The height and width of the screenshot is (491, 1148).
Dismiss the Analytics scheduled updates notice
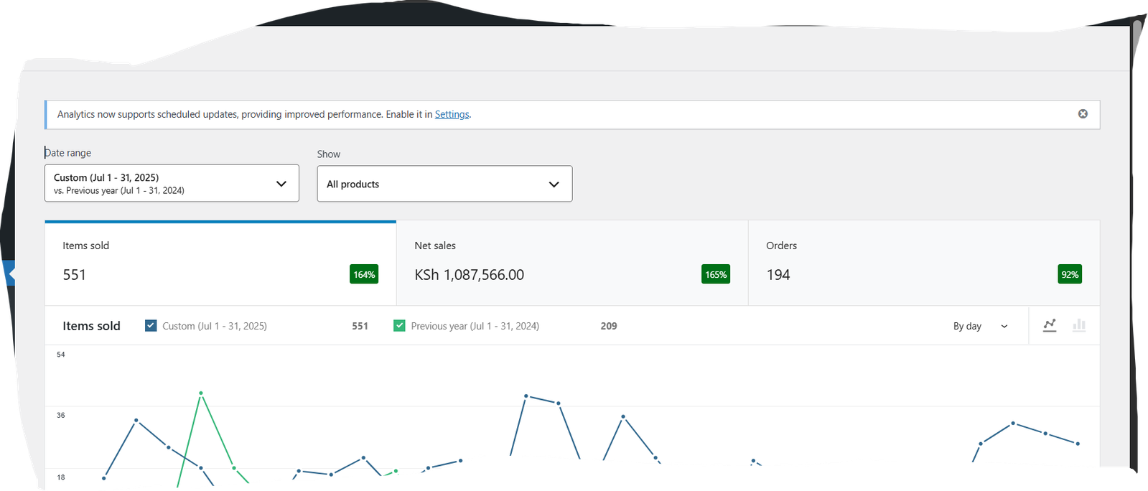tap(1083, 114)
